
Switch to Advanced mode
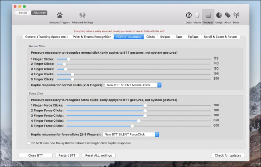pyautogui.click(x=39, y=12)
